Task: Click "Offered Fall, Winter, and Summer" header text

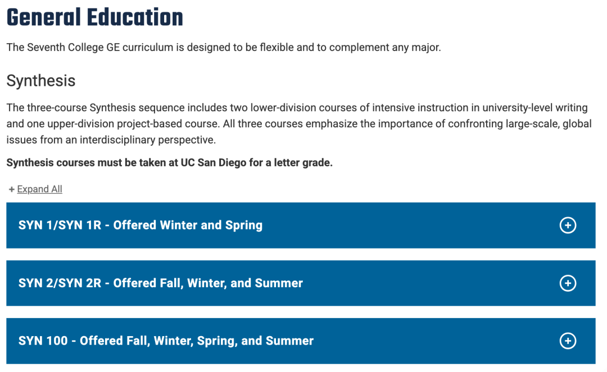Action: tap(208, 283)
